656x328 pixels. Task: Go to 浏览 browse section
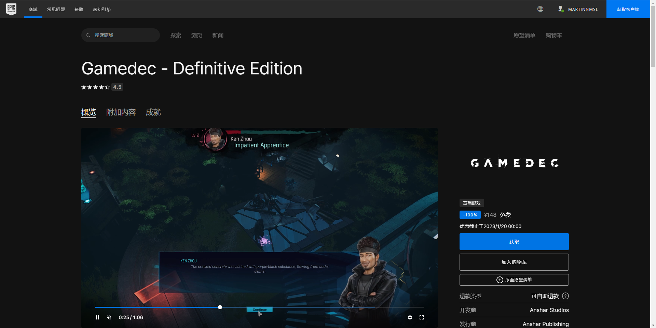pos(197,35)
